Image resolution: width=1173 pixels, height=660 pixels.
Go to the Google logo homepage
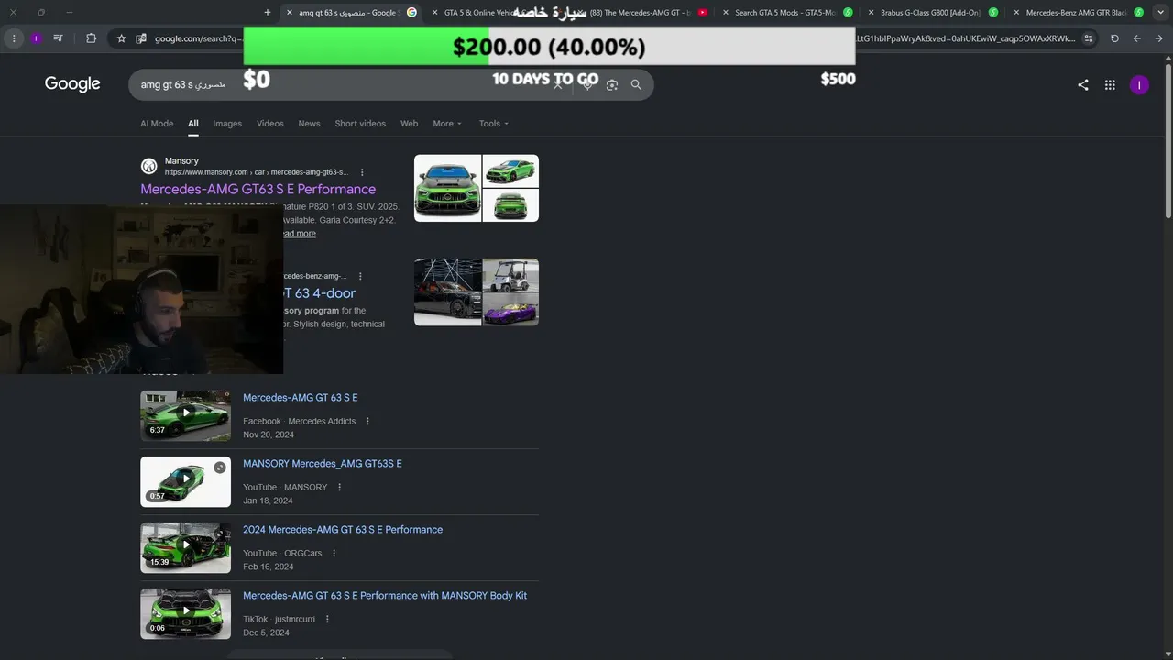pyautogui.click(x=72, y=84)
